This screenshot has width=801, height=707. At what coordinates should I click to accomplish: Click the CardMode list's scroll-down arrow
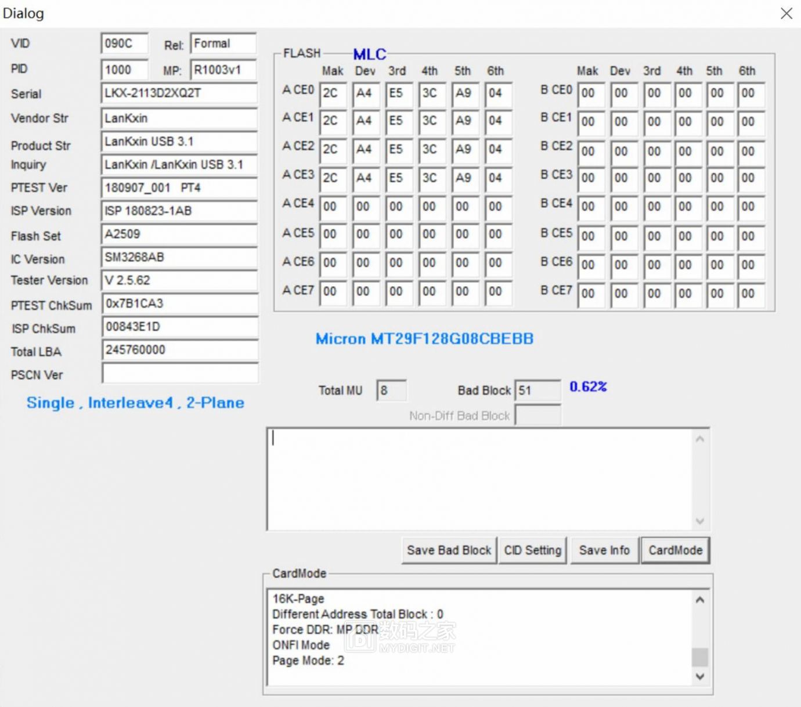[x=700, y=676]
